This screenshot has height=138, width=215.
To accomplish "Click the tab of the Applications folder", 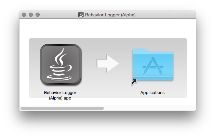I will (139, 50).
